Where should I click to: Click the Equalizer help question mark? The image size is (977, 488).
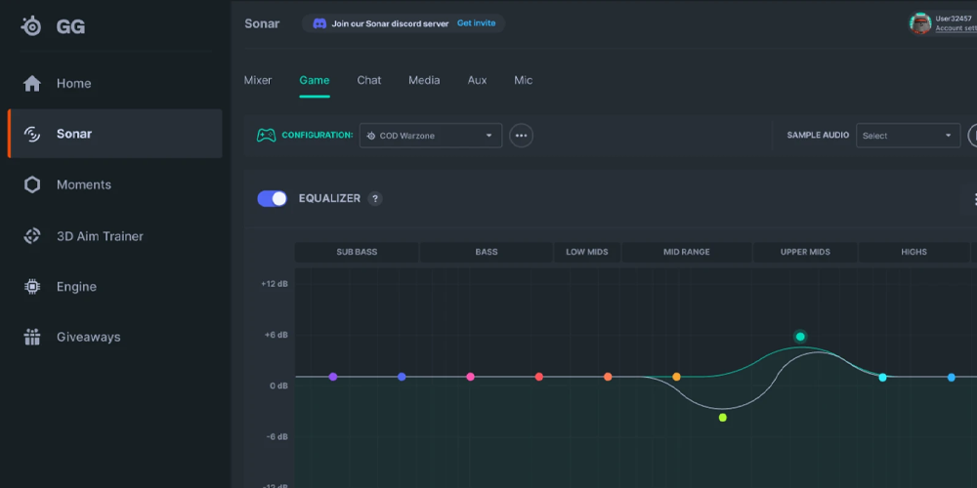(374, 198)
